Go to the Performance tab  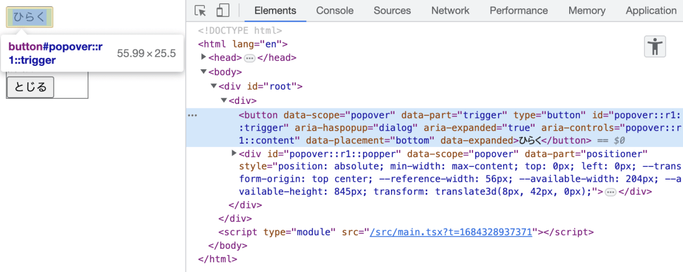click(519, 11)
